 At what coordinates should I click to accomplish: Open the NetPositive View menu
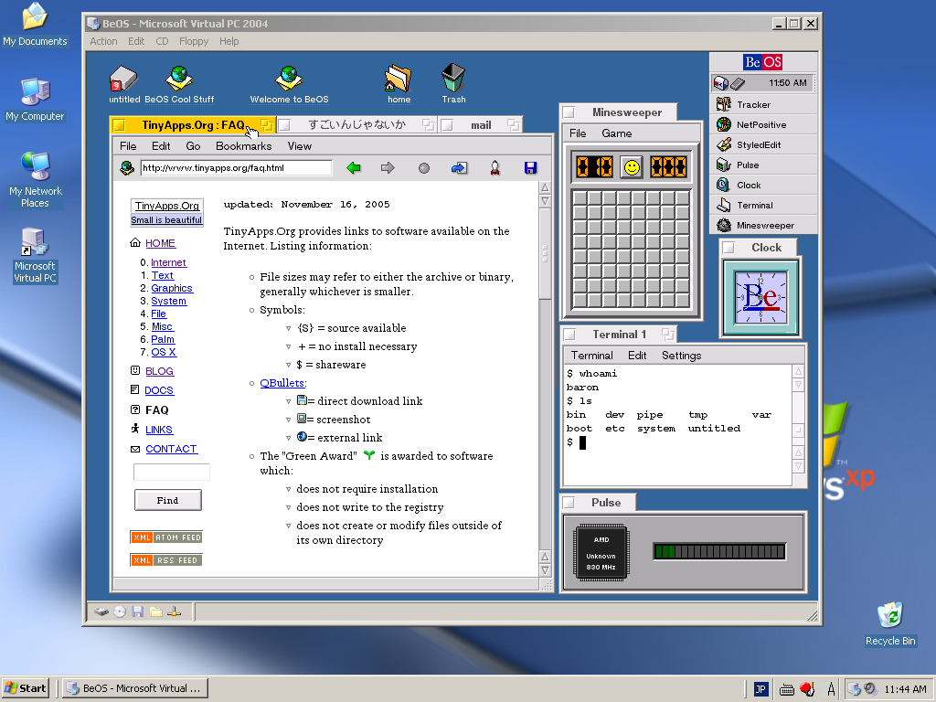click(x=299, y=146)
